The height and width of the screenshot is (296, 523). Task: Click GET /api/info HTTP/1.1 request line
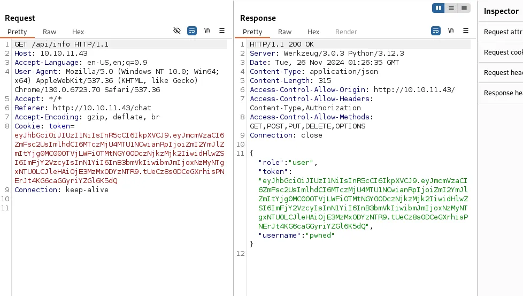point(61,44)
